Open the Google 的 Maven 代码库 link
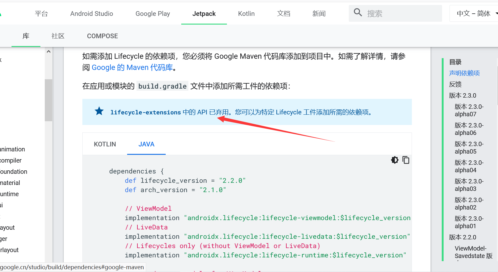The image size is (498, 272). click(132, 67)
